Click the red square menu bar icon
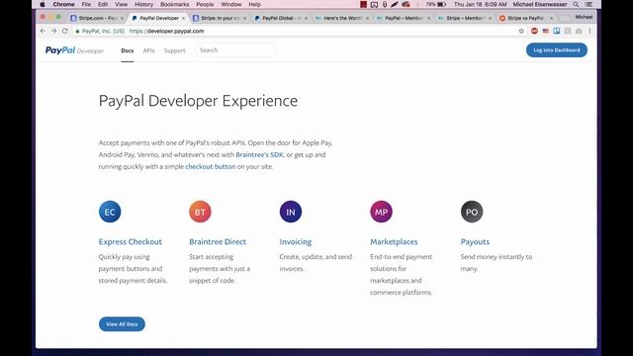Image resolution: width=633 pixels, height=356 pixels. coord(363,4)
